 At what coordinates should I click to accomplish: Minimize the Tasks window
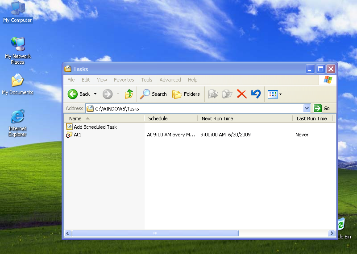(310, 69)
